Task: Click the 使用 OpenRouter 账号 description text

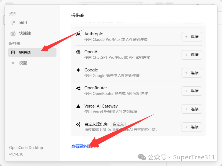Action: coord(116,93)
